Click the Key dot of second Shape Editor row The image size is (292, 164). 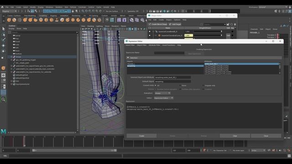tap(232, 36)
